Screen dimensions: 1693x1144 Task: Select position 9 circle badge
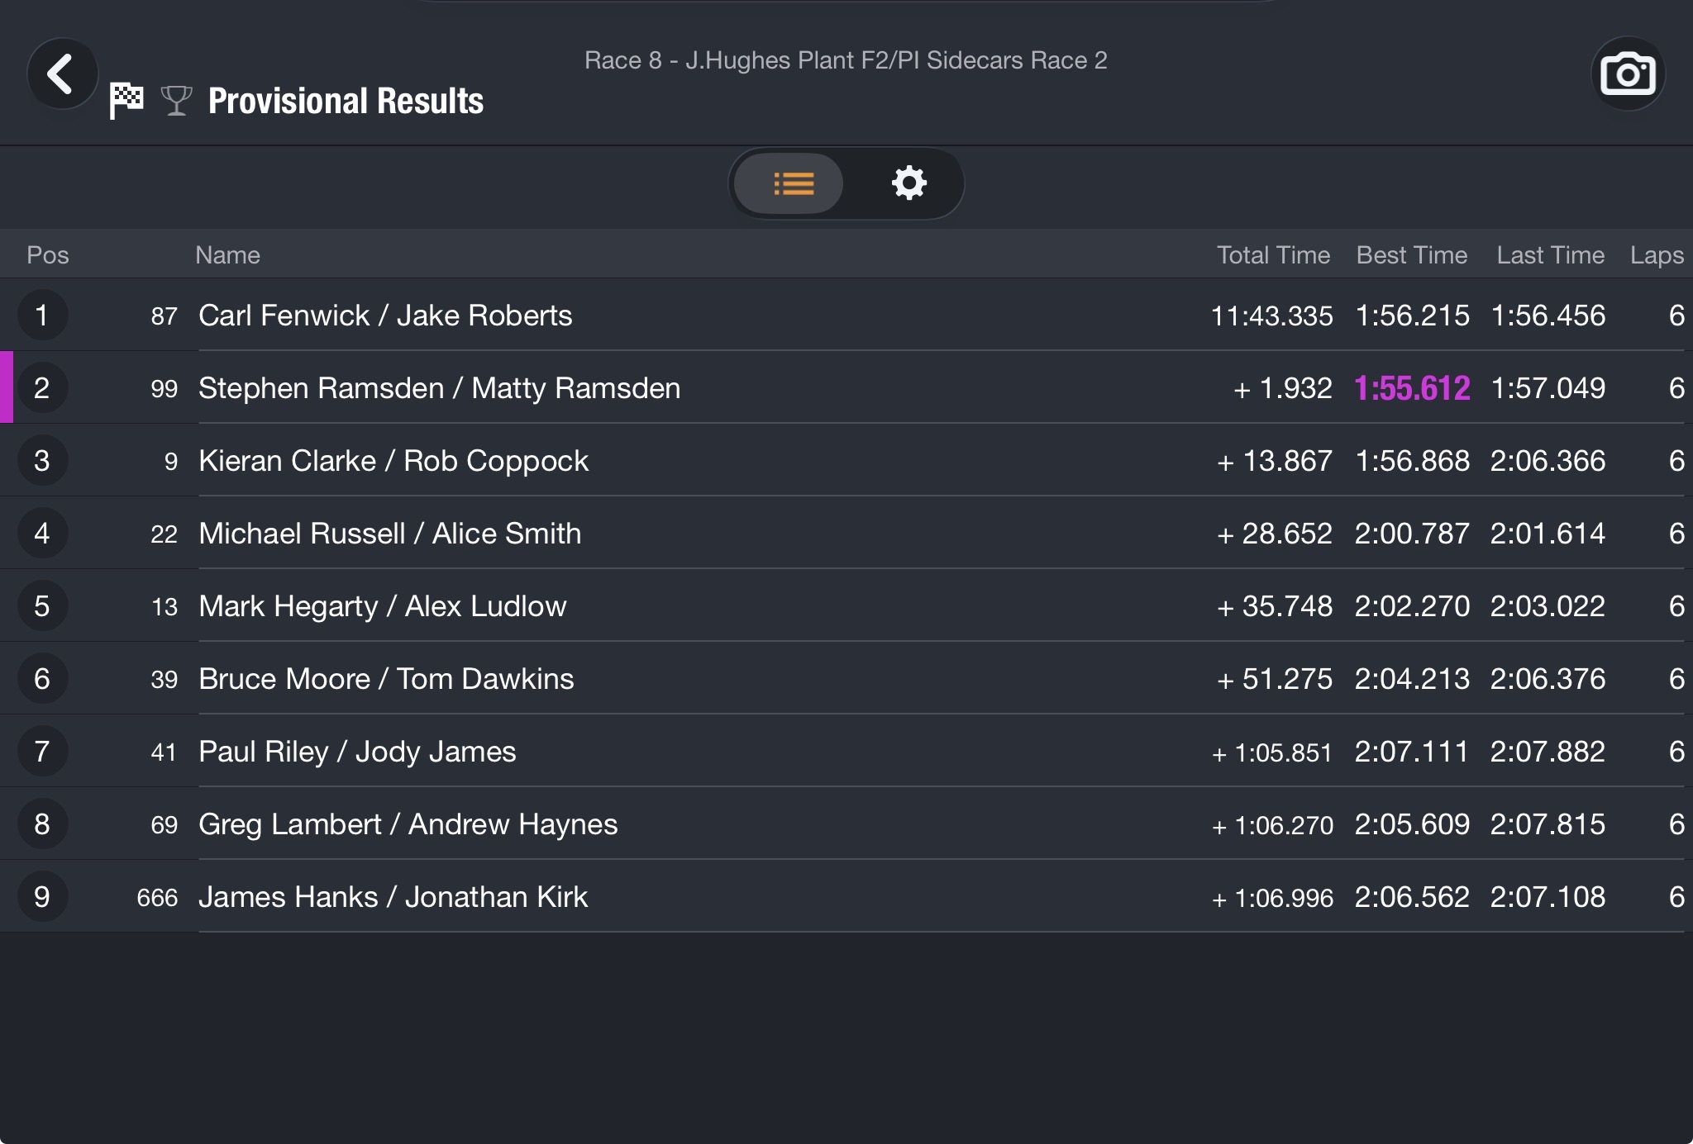pos(42,897)
